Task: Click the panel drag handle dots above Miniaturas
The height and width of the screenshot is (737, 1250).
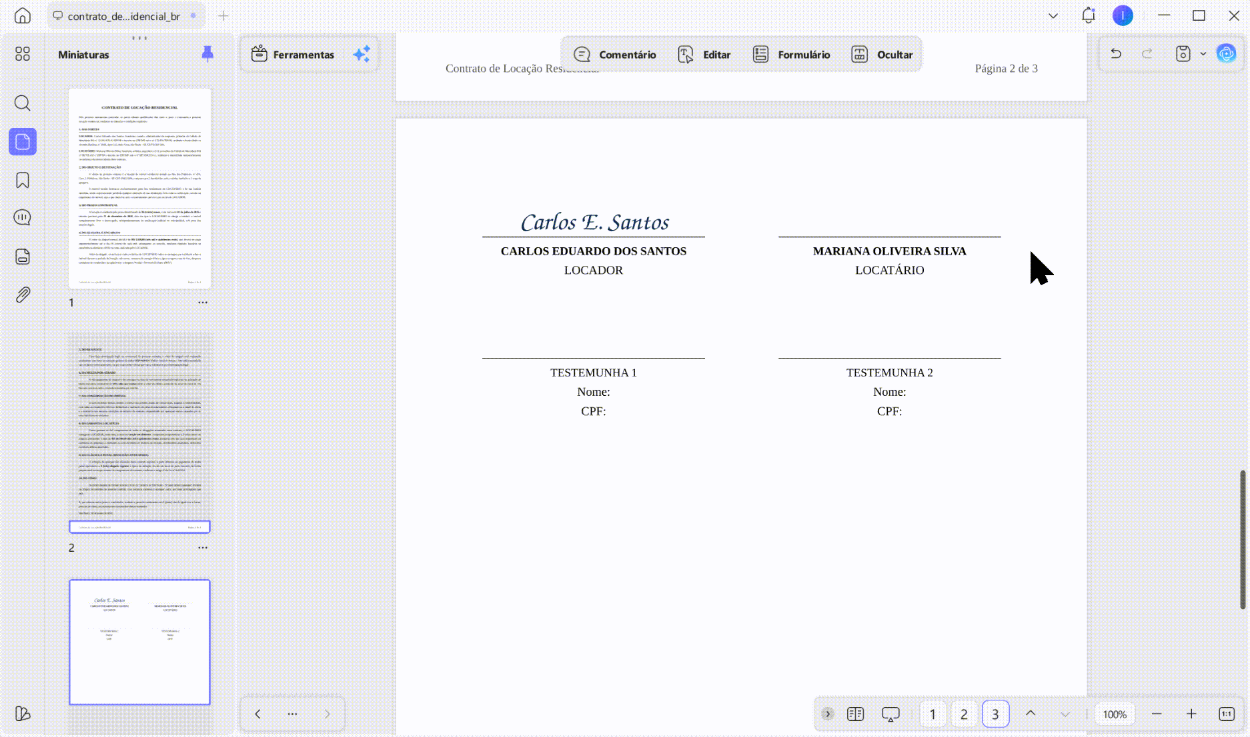Action: [x=139, y=38]
